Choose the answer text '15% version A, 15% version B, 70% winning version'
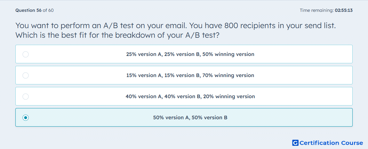This screenshot has width=368, height=149. (x=190, y=75)
